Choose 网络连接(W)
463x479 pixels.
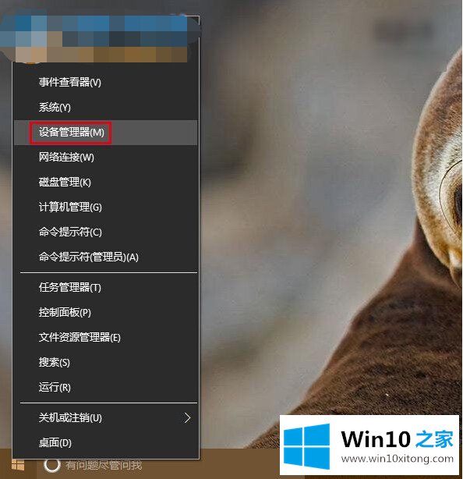pos(105,158)
